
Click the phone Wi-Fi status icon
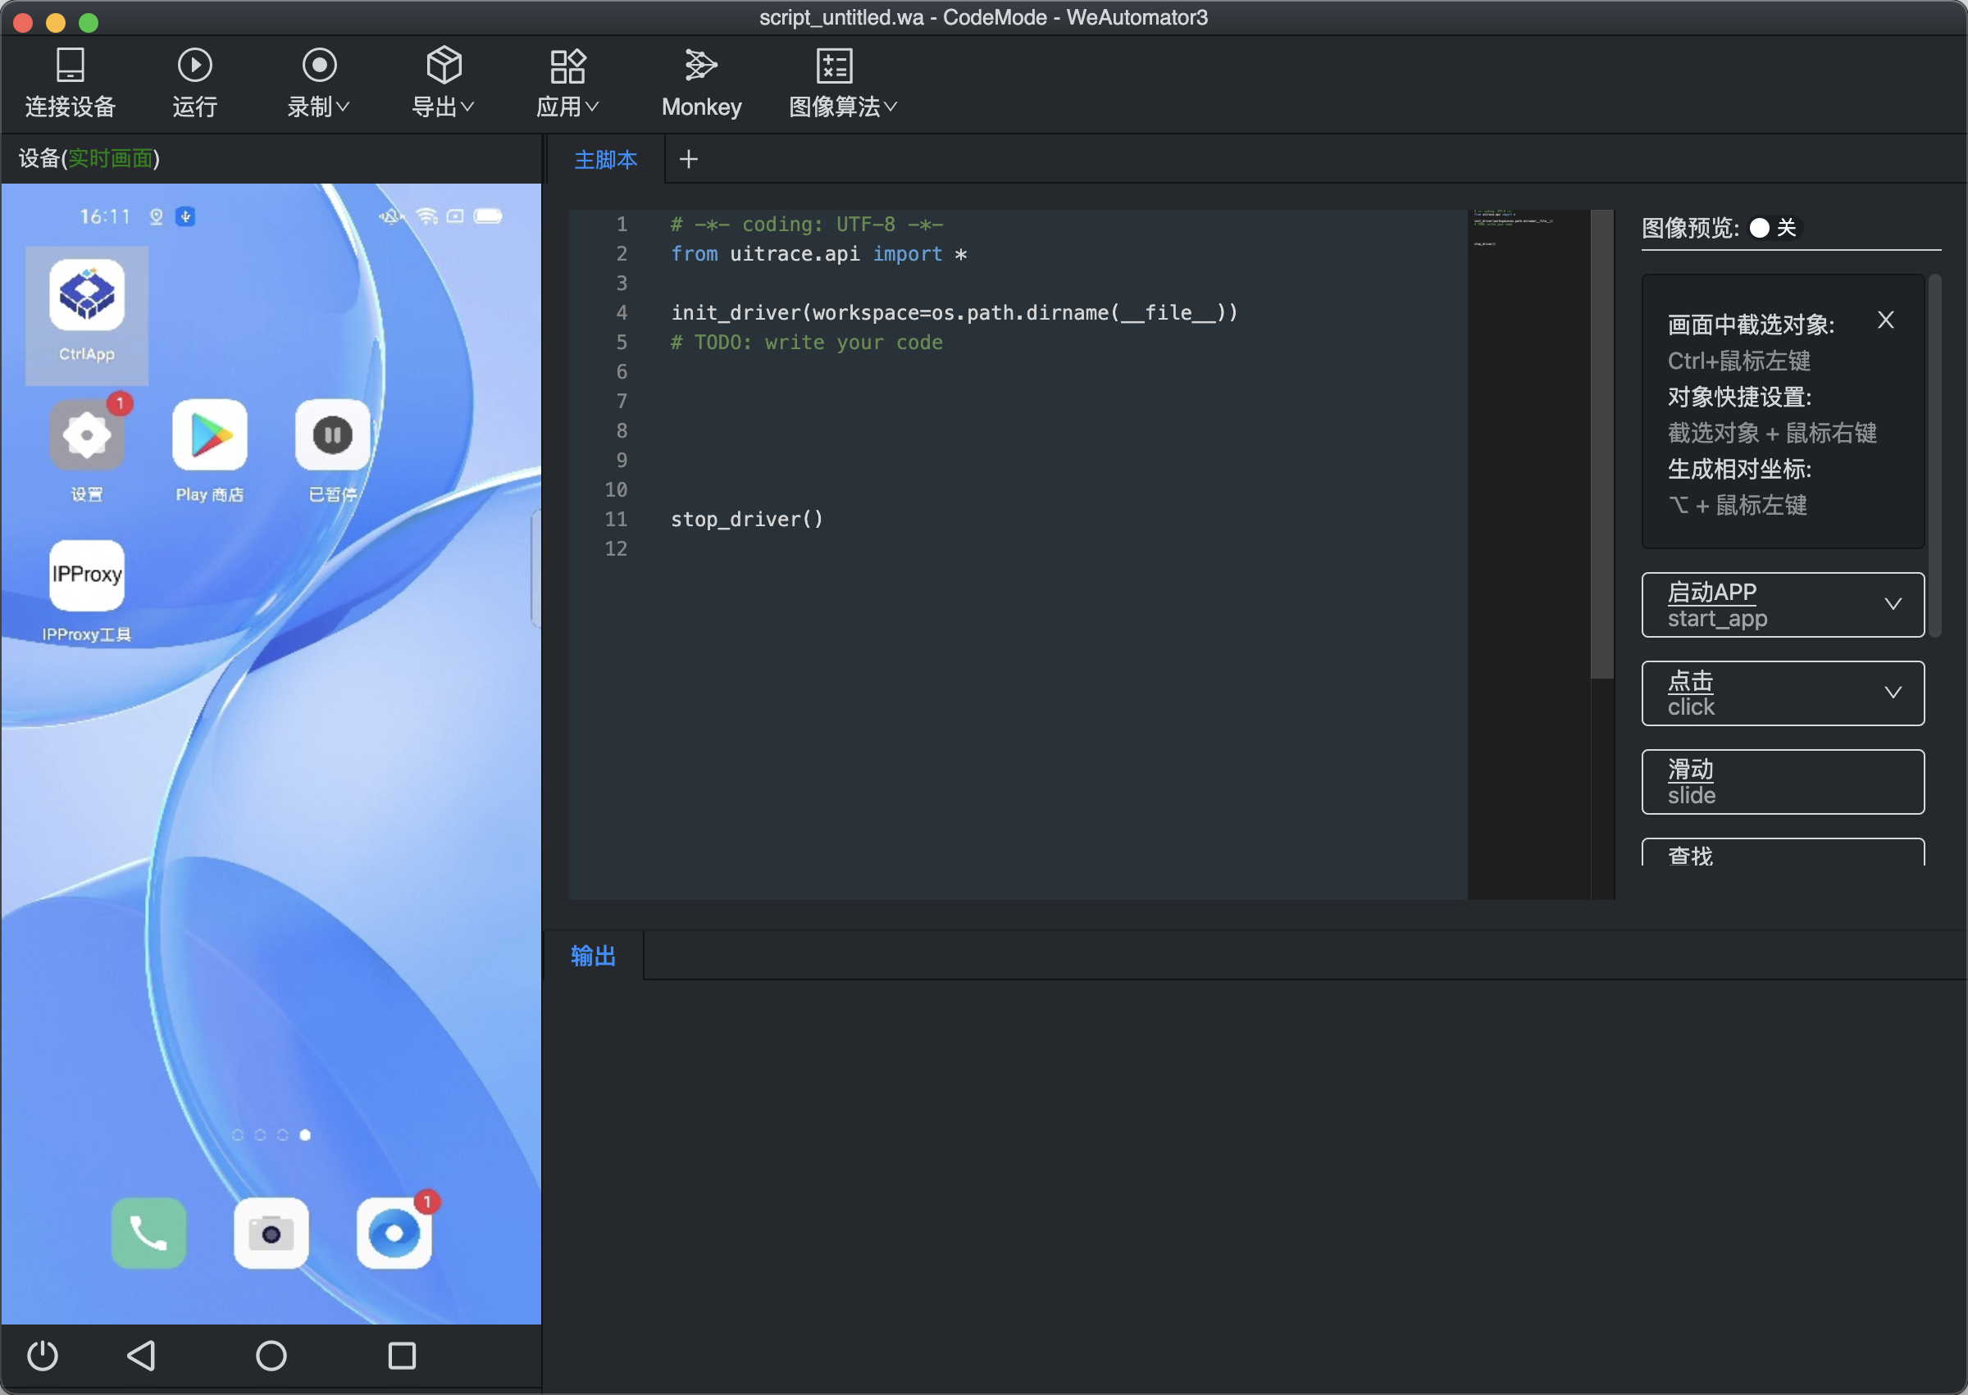coord(426,216)
